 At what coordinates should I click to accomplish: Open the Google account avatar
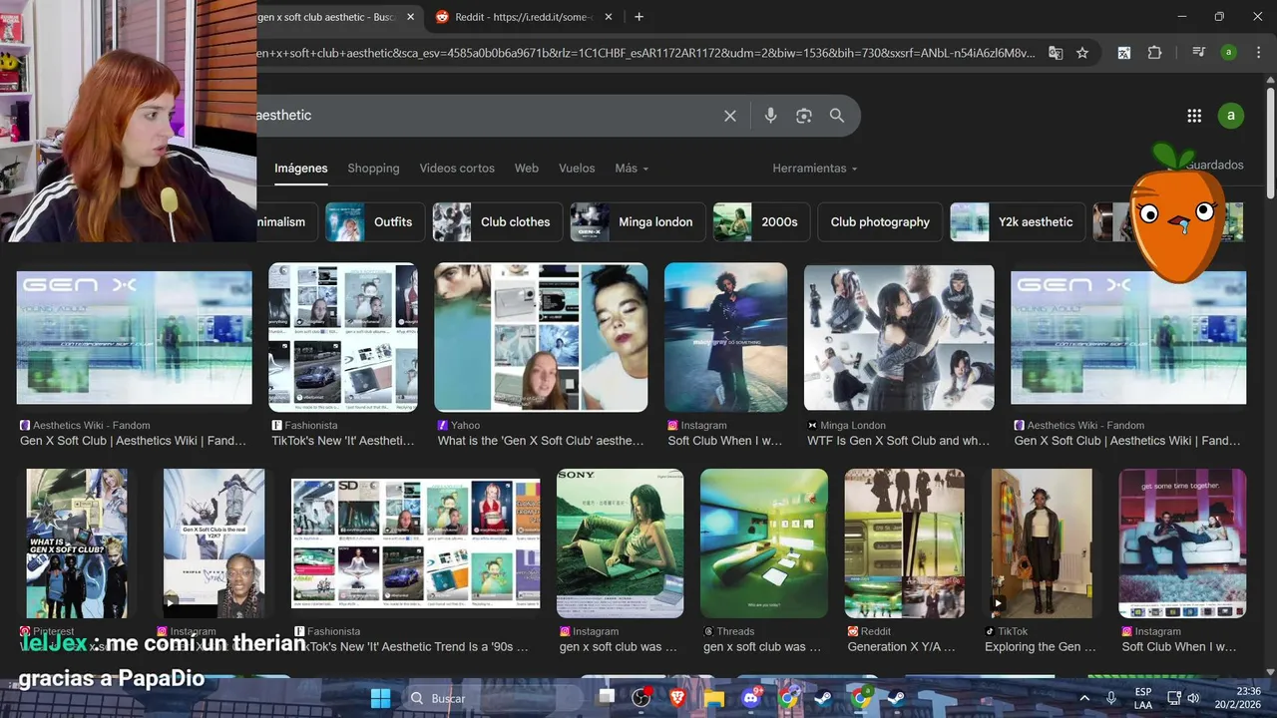[1231, 116]
